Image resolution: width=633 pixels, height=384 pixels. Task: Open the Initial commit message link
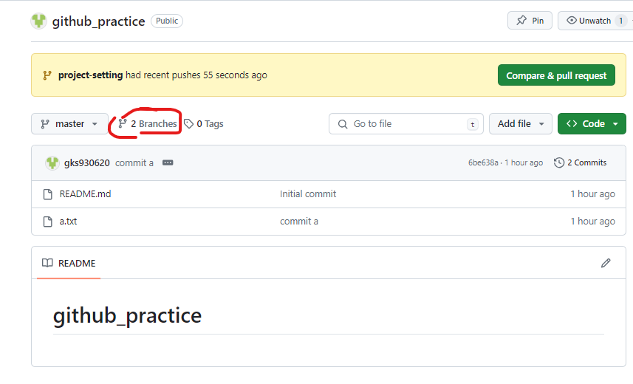308,193
